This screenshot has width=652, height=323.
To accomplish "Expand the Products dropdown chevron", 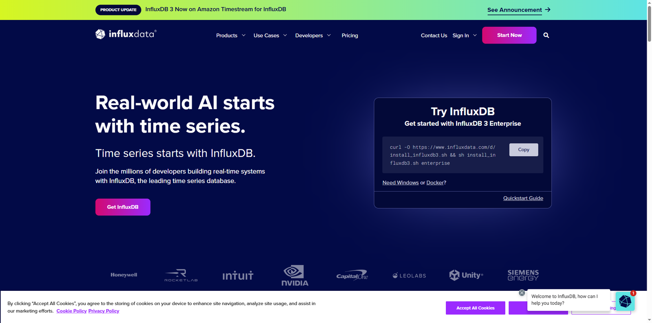I will coord(244,35).
